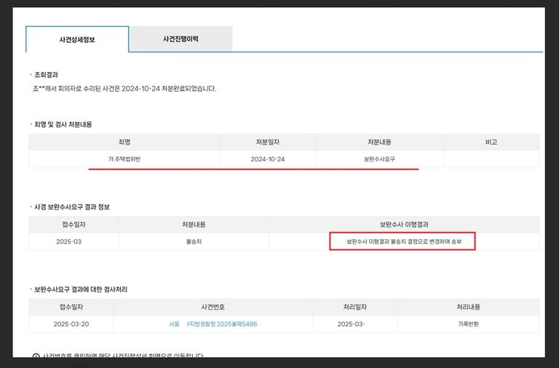Select the 사건상세정보 tab
The width and height of the screenshot is (559, 368).
77,39
